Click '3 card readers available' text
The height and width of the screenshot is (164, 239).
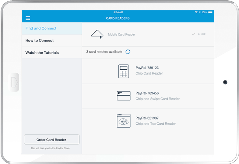104,52
